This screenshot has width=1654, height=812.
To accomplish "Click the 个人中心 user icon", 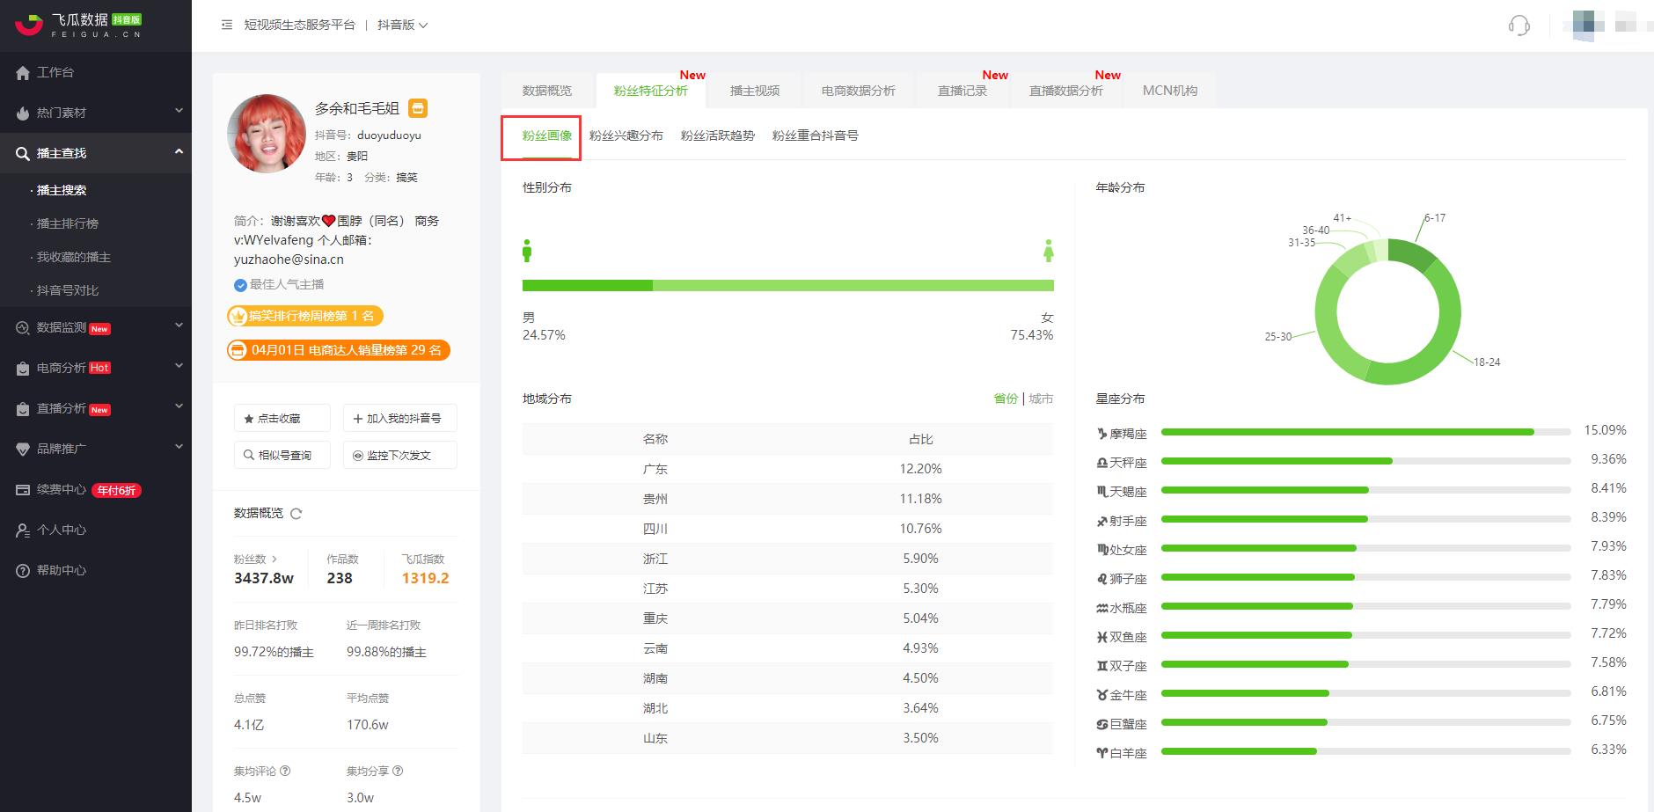I will tap(23, 530).
